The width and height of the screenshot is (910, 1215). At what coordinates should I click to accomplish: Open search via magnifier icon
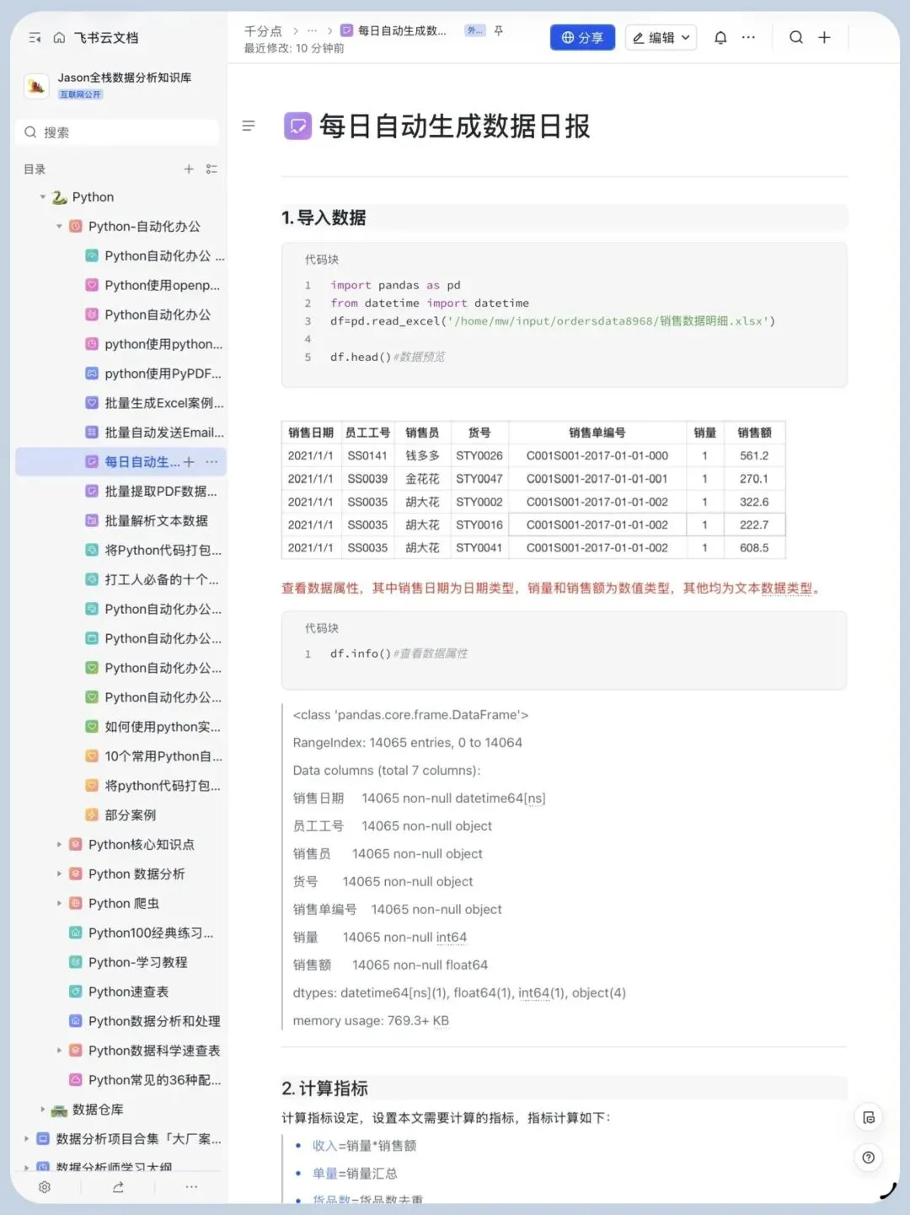tap(795, 38)
